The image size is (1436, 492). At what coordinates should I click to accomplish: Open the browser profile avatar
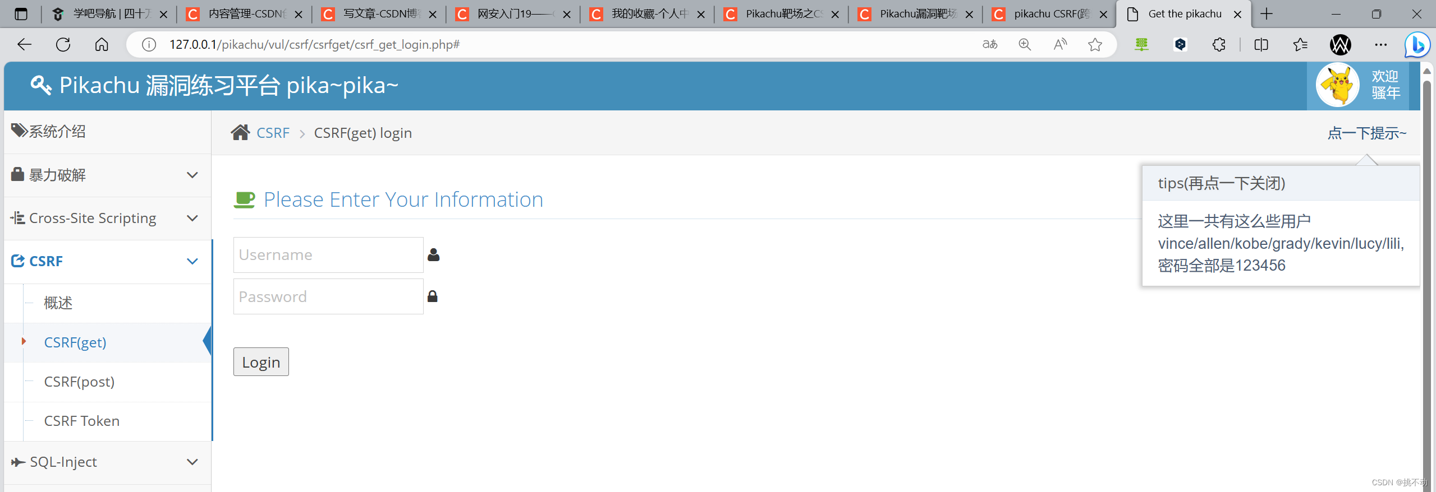[x=1340, y=44]
